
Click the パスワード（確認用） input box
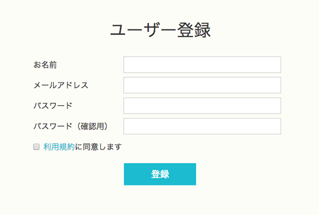[x=202, y=126]
